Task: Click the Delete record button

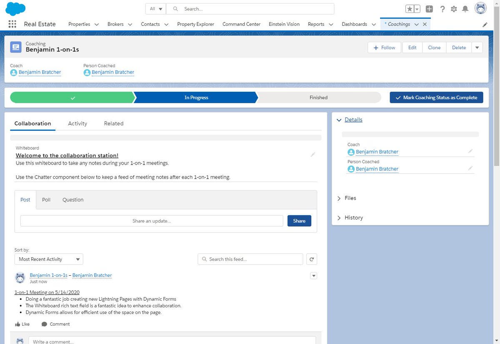Action: [459, 47]
